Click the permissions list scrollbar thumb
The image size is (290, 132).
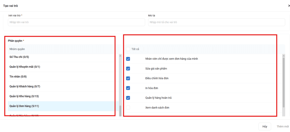(284, 82)
